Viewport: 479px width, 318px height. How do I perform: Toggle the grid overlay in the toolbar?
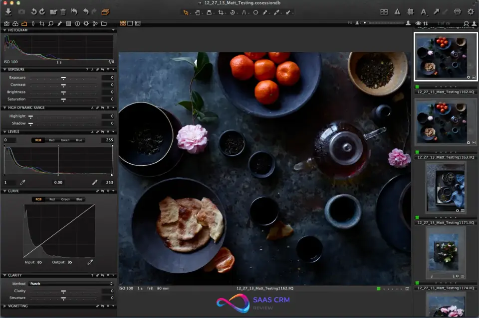tap(410, 11)
